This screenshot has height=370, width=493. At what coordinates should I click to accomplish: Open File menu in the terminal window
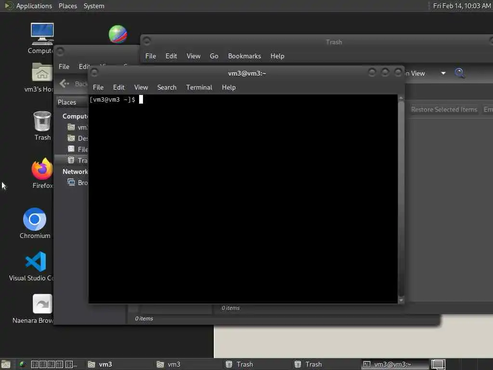point(98,87)
